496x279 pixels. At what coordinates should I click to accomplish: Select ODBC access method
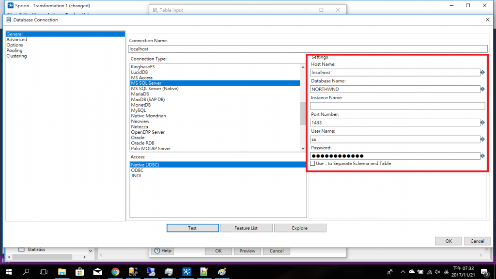[137, 170]
